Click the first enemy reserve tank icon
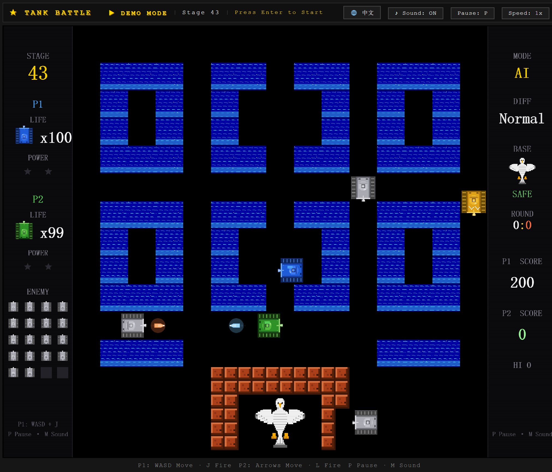 tap(13, 307)
